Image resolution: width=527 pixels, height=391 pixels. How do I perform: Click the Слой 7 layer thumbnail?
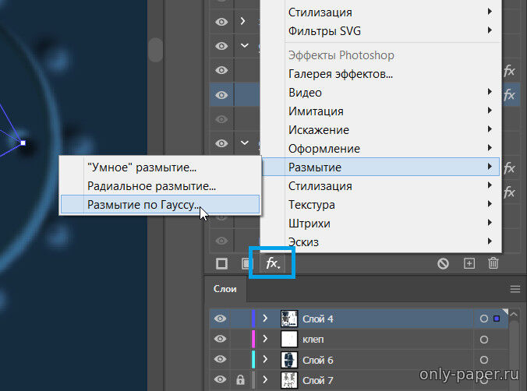(x=289, y=380)
